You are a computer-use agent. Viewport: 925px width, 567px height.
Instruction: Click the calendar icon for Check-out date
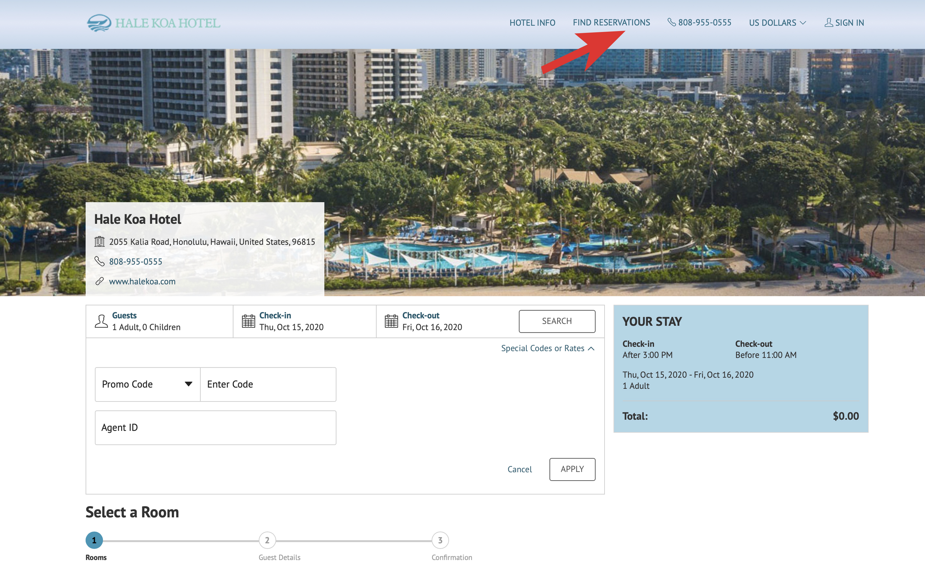(x=390, y=321)
